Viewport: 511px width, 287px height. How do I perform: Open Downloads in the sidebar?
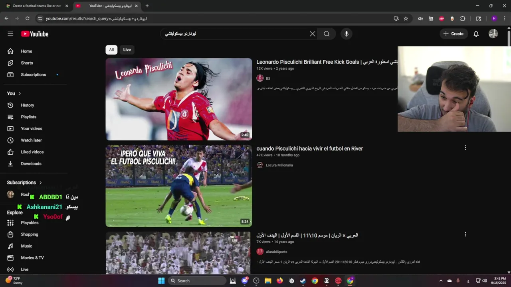pos(35,163)
